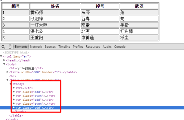Click the cell 中神通
Viewport: 184px width, 120px height.
point(100,37)
